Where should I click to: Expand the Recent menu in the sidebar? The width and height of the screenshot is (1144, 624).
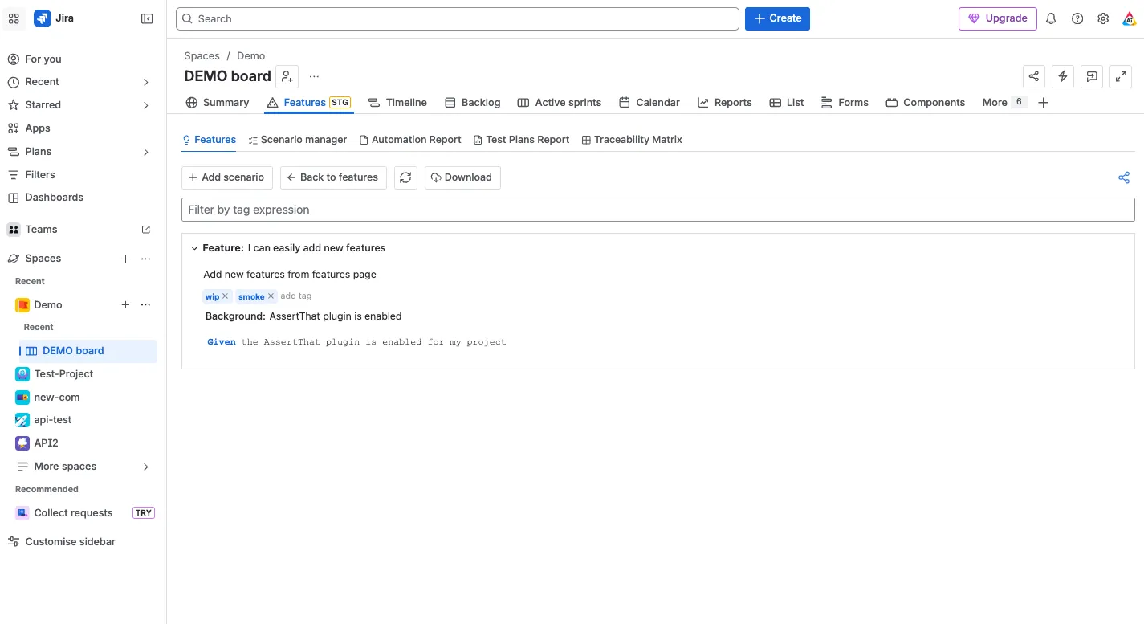click(x=145, y=82)
